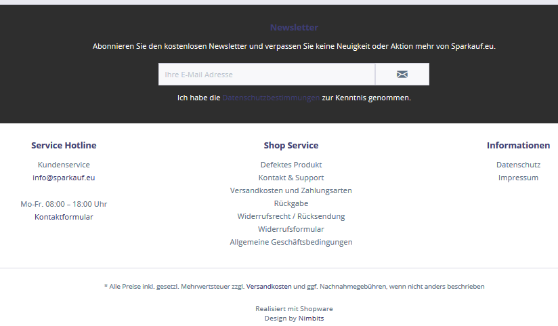The width and height of the screenshot is (558, 326).
Task: Click the Service Hotline heading
Action: 64,145
